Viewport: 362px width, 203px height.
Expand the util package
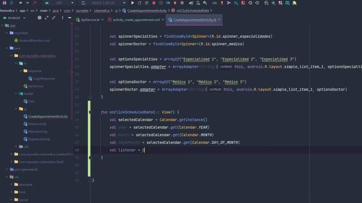click(x=16, y=147)
